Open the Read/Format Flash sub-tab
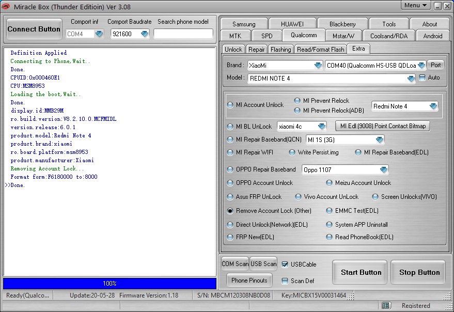The image size is (454, 312). (321, 50)
